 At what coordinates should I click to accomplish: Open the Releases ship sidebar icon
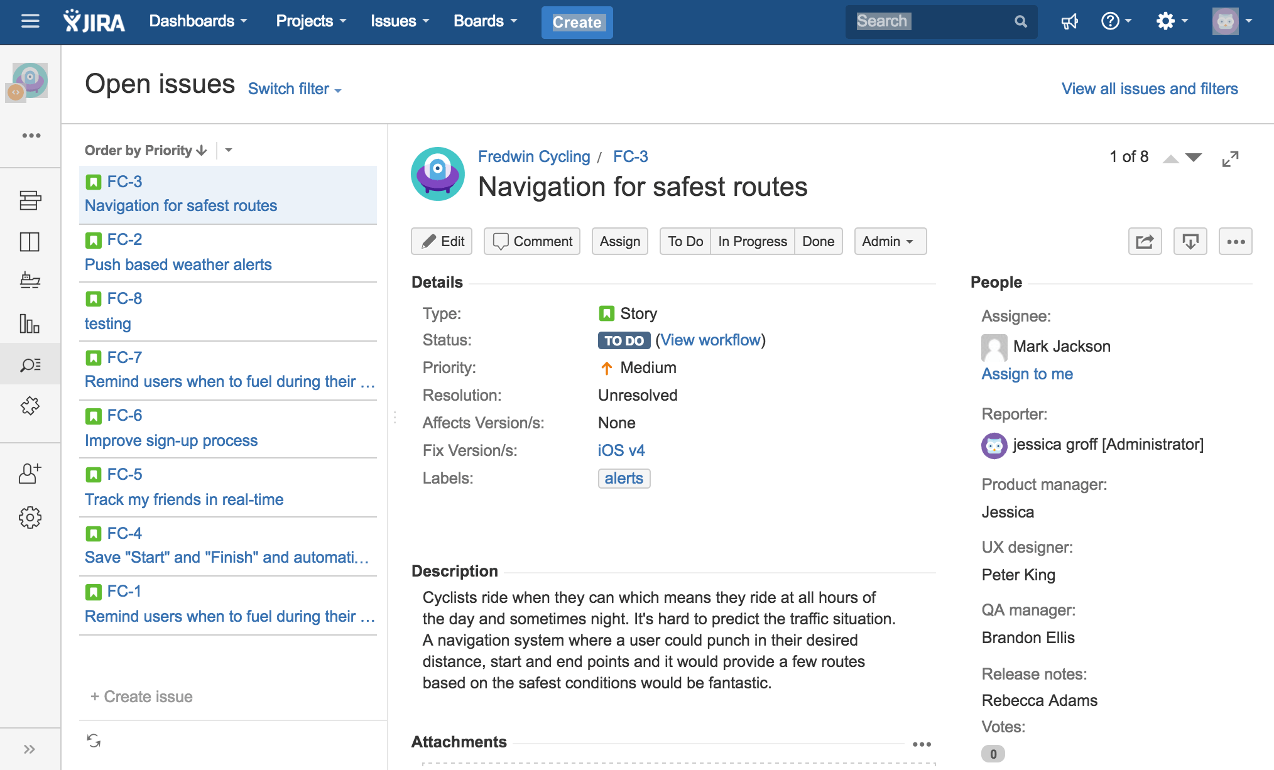click(x=30, y=280)
